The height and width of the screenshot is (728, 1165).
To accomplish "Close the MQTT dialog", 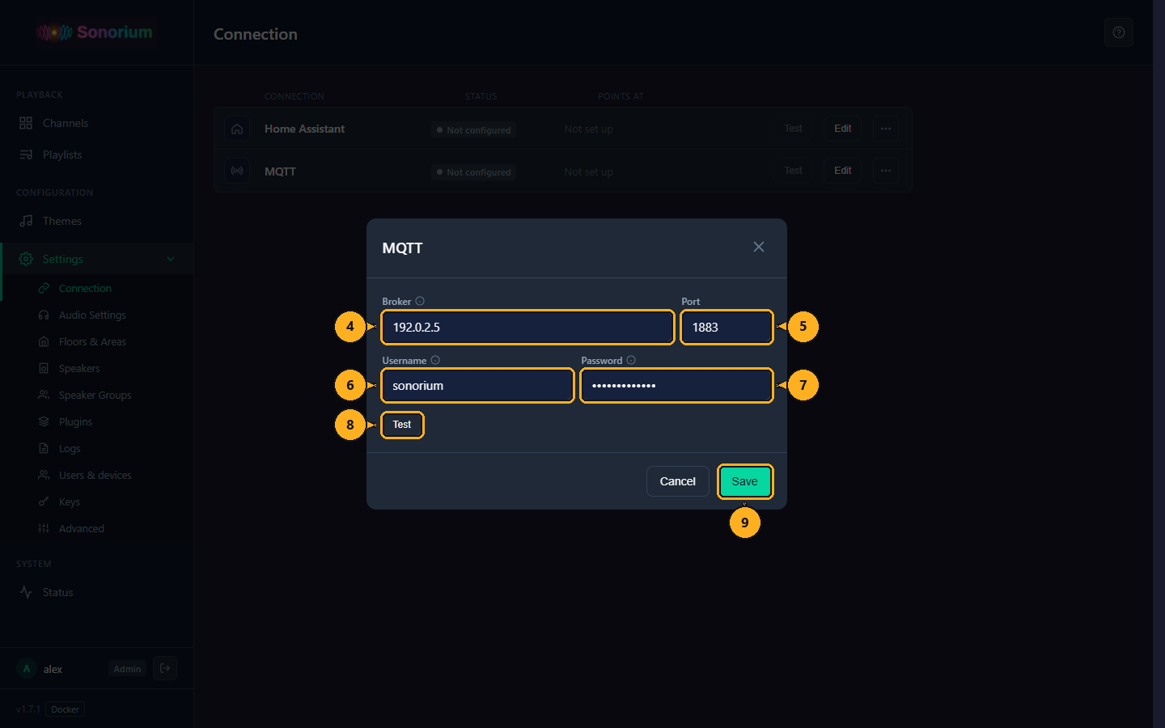I will tap(759, 247).
